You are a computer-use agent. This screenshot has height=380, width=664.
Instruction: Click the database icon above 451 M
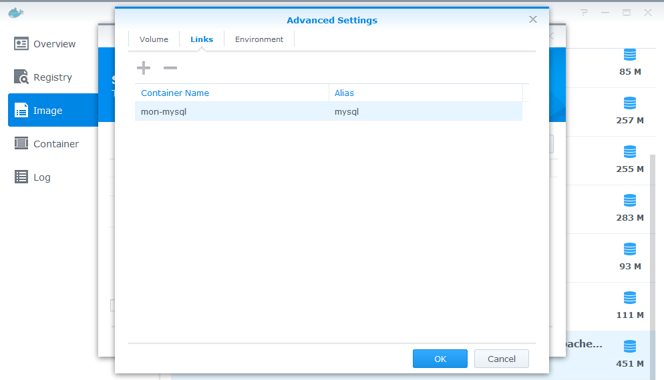[629, 347]
